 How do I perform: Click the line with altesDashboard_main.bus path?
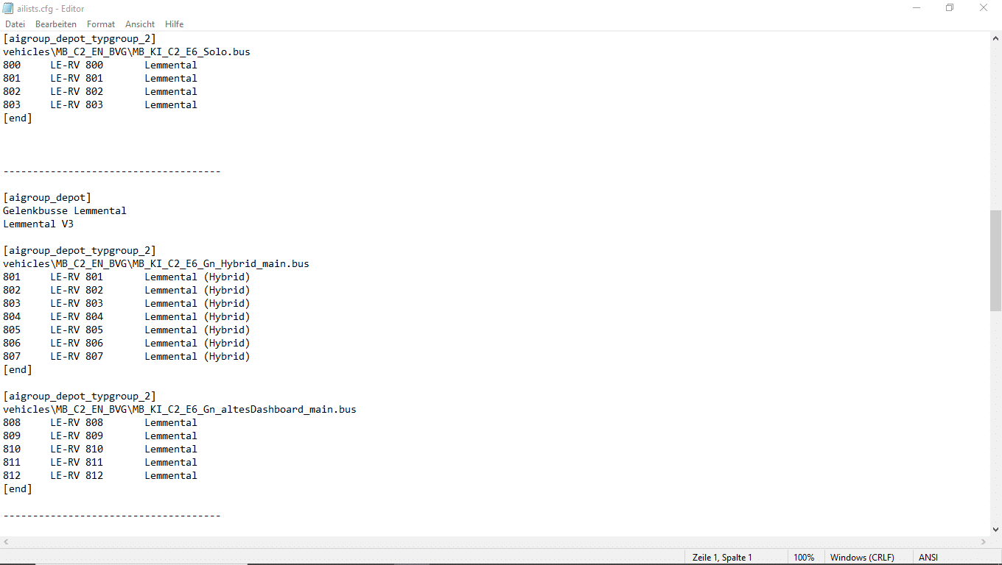(180, 409)
